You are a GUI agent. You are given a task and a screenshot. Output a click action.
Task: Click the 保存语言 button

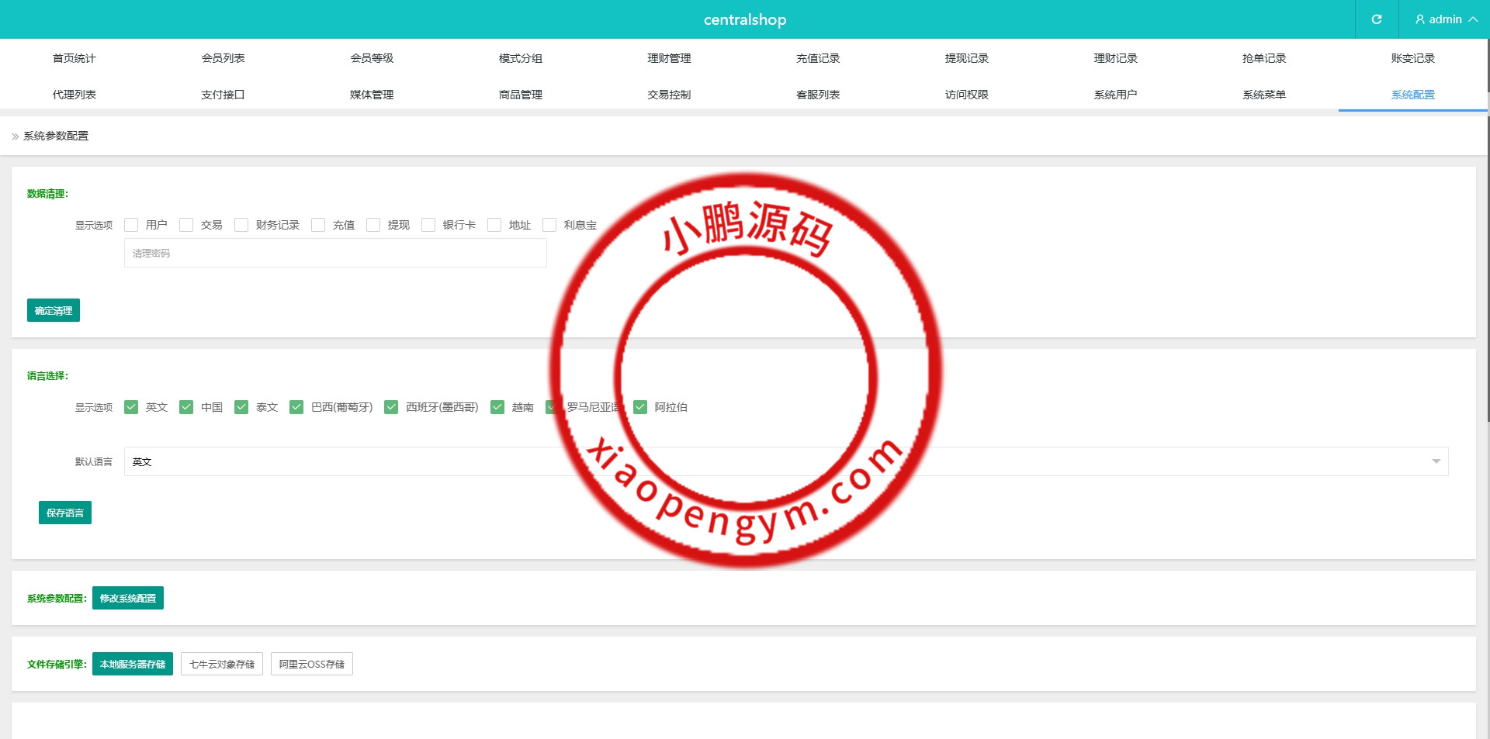tap(65, 513)
